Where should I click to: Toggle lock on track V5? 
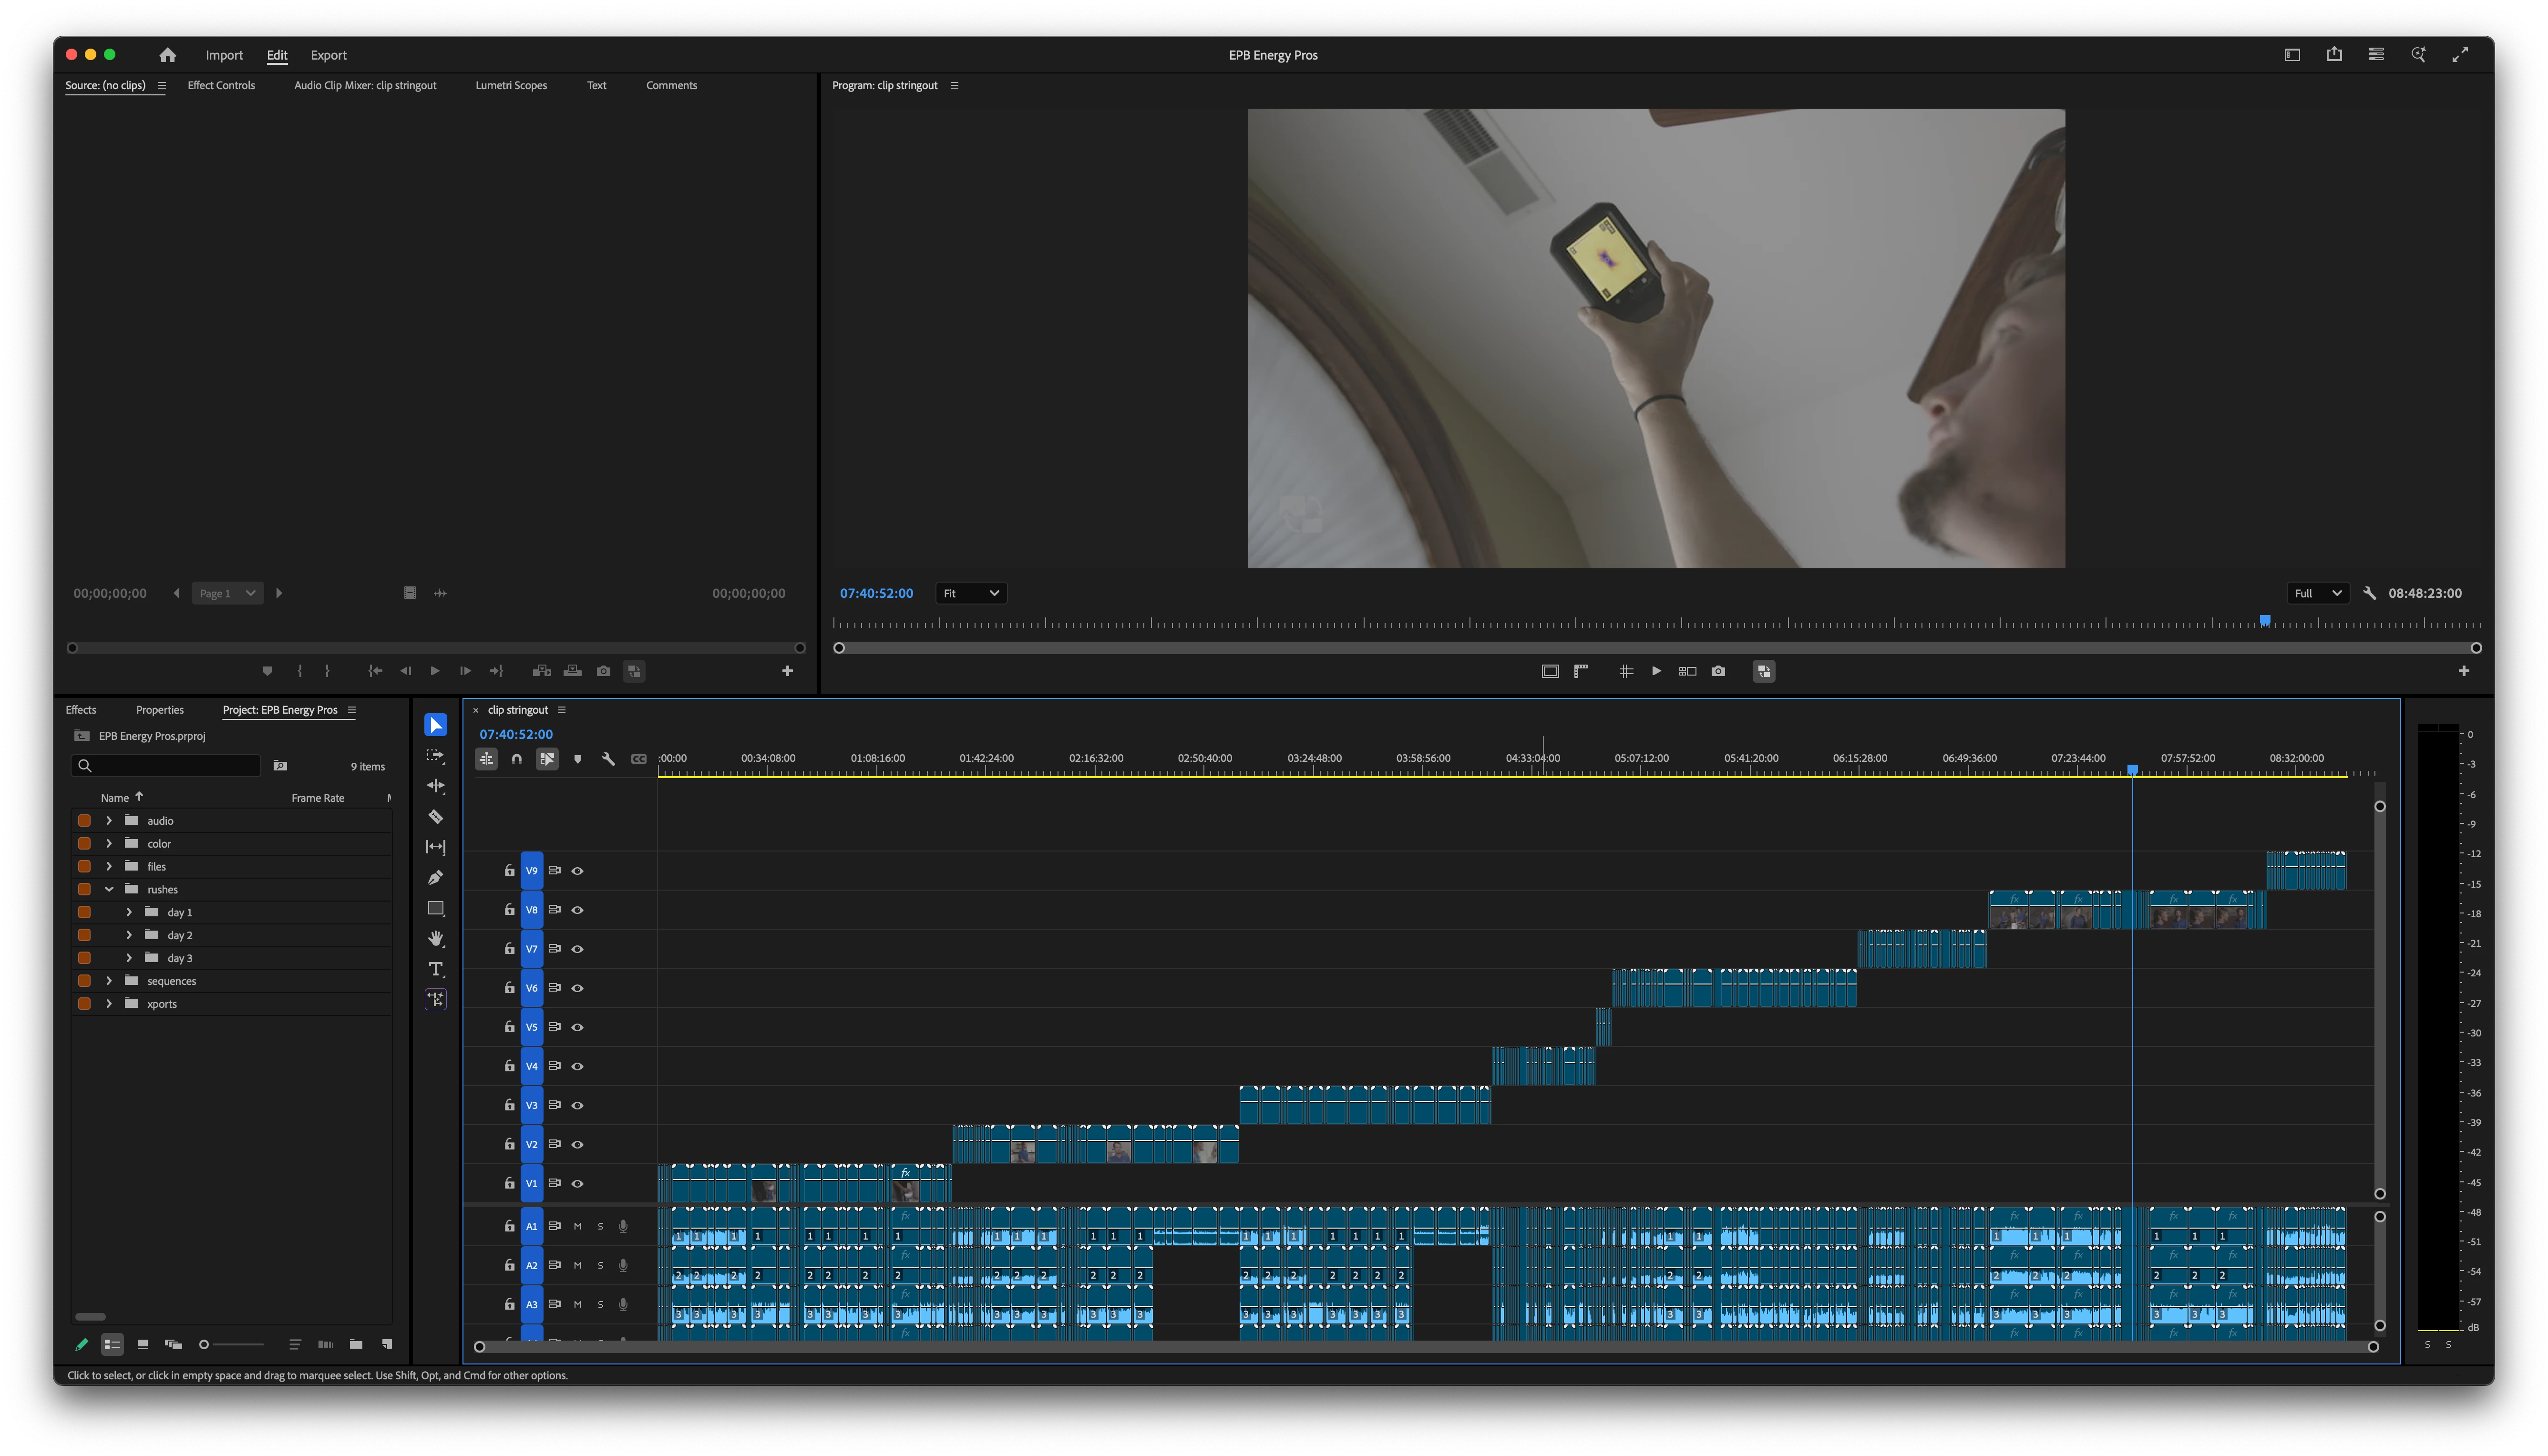[509, 1027]
